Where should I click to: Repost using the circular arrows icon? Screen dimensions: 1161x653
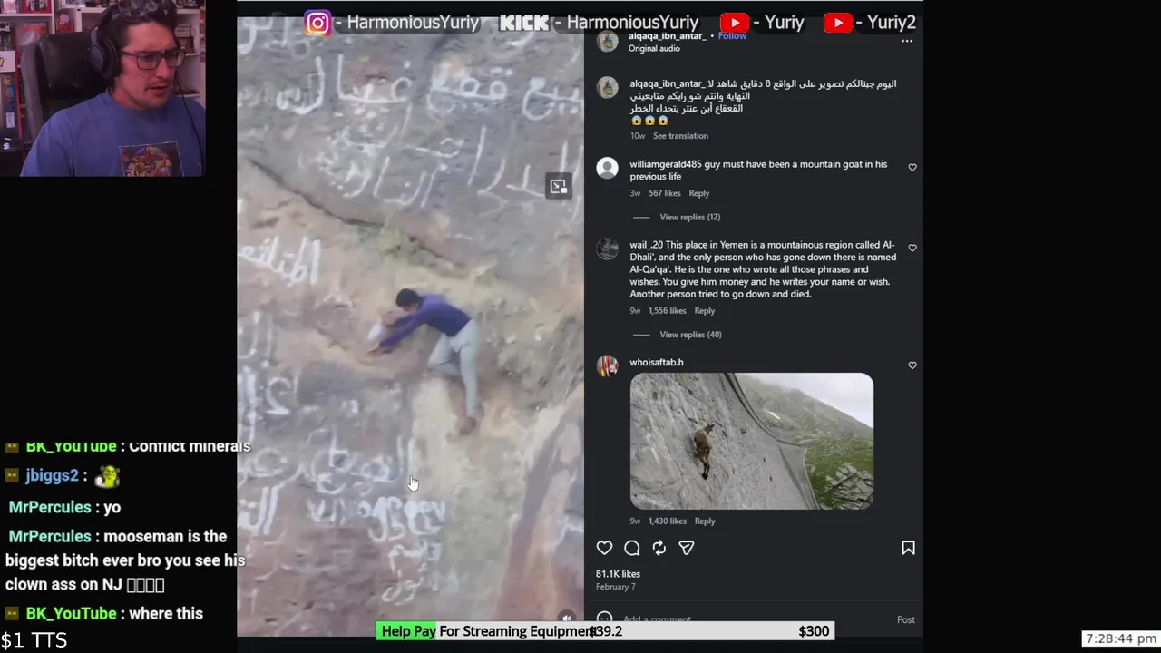click(x=659, y=548)
